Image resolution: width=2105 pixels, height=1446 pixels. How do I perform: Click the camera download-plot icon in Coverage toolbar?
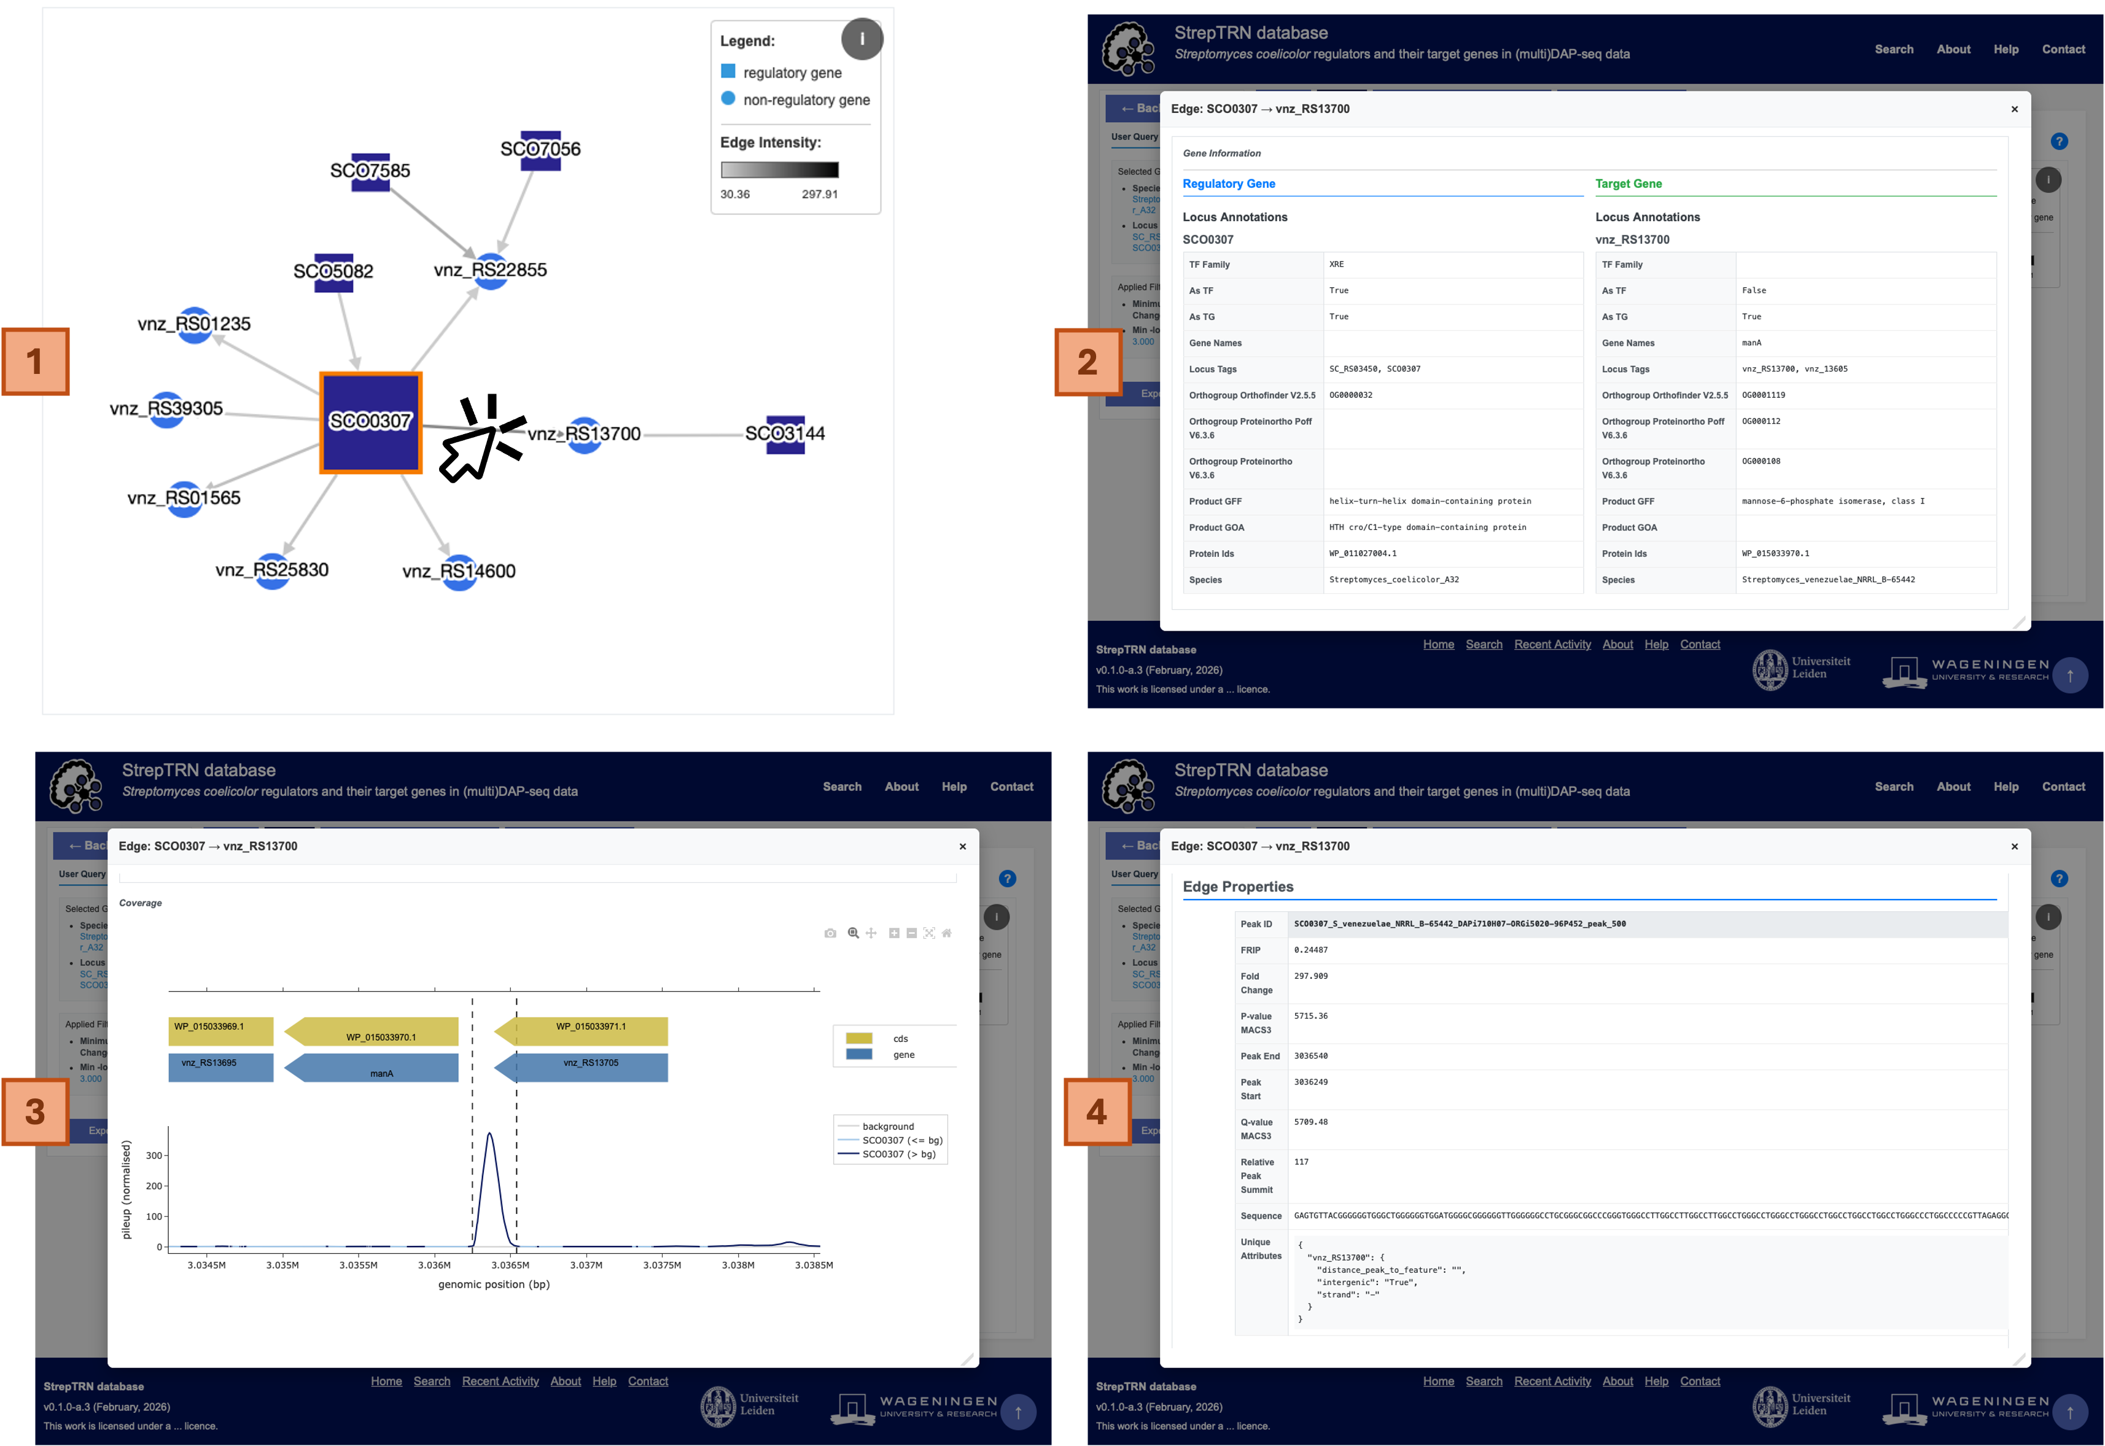click(x=830, y=933)
